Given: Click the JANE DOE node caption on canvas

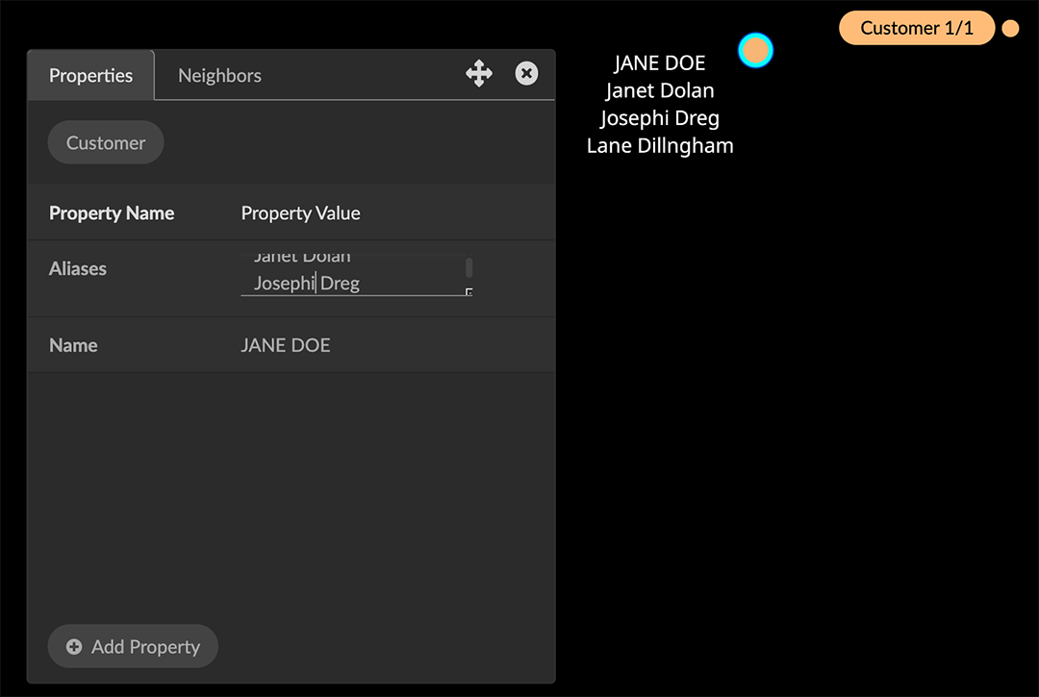Looking at the screenshot, I should pyautogui.click(x=660, y=63).
